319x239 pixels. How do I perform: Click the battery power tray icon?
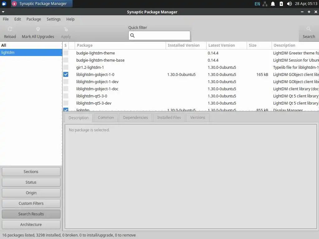click(x=281, y=4)
